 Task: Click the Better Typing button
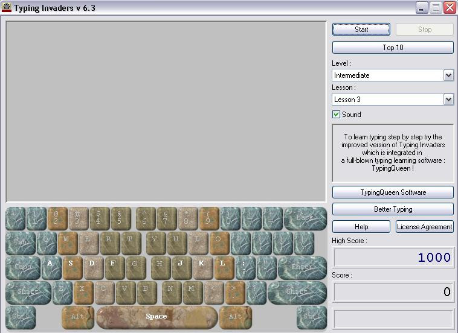point(393,209)
